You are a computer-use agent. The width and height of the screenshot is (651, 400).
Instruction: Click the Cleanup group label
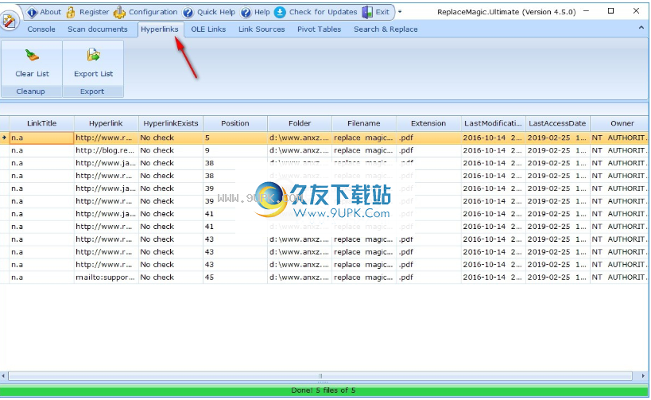pos(31,91)
